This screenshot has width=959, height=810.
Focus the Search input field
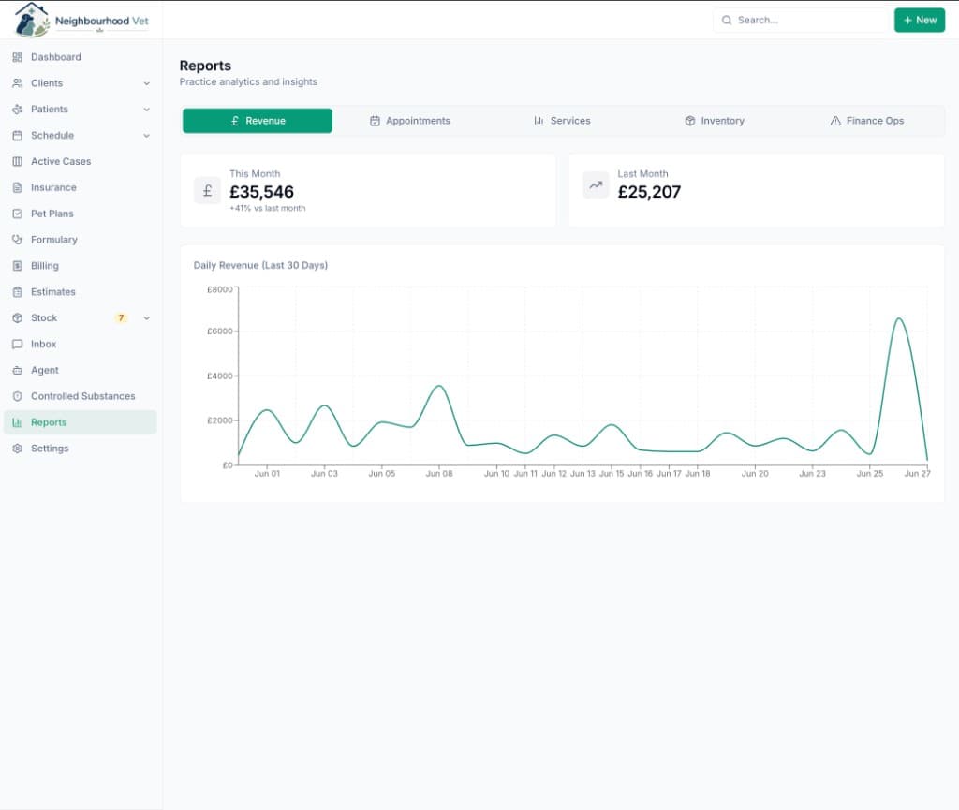tap(800, 21)
